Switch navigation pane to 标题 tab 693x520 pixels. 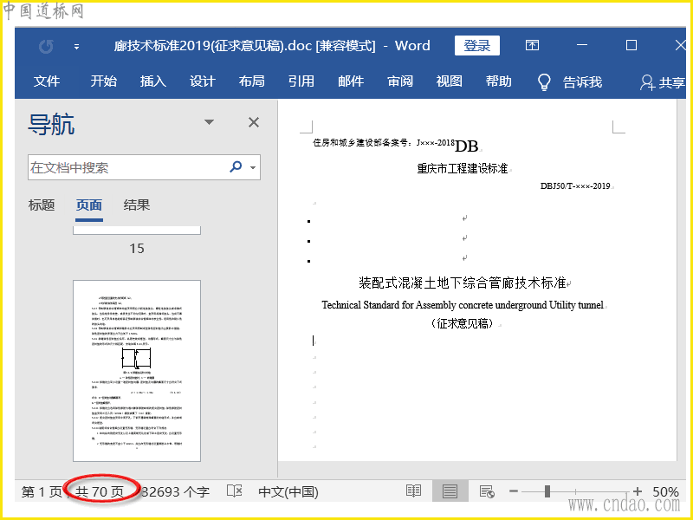click(42, 205)
